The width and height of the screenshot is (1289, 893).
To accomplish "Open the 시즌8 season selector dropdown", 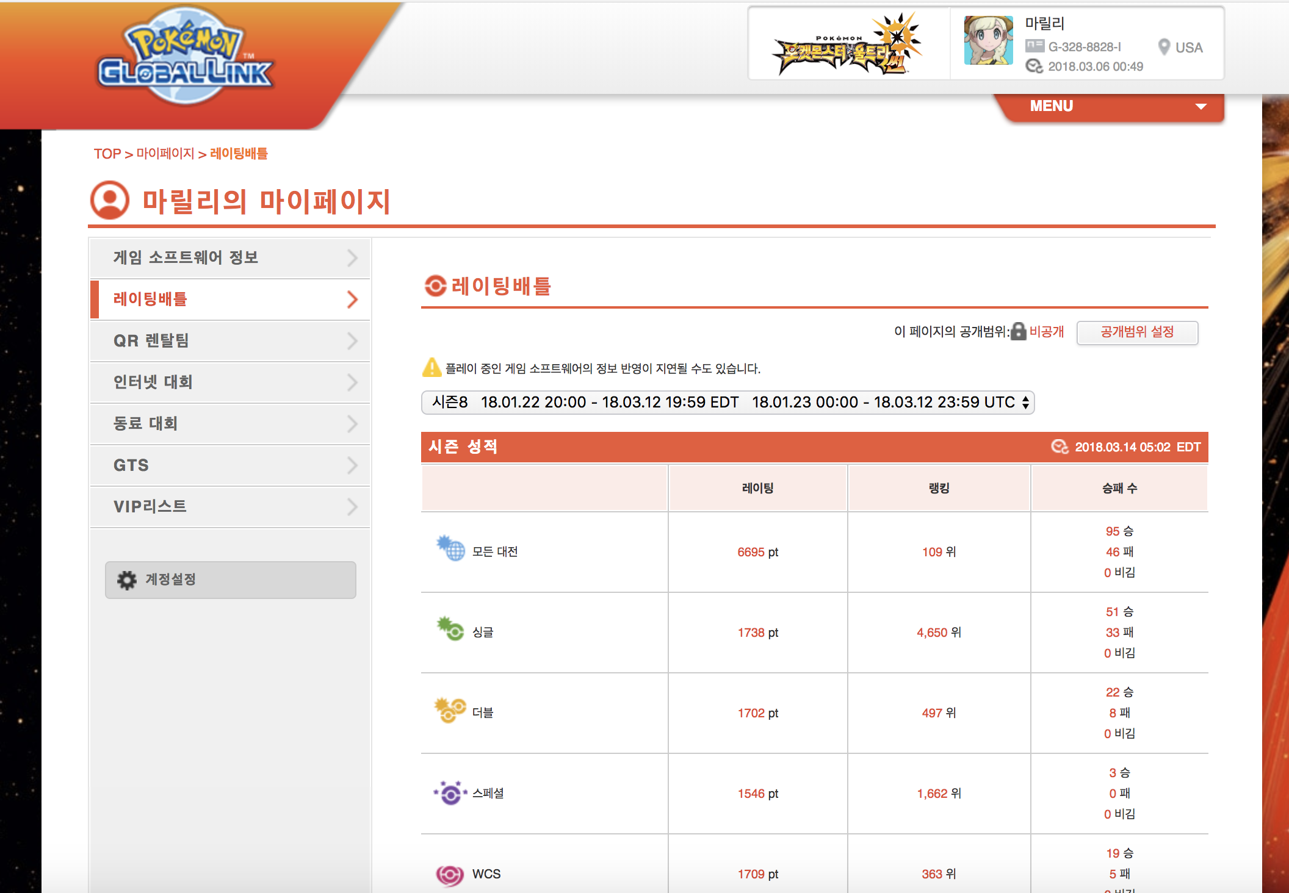I will tap(728, 403).
